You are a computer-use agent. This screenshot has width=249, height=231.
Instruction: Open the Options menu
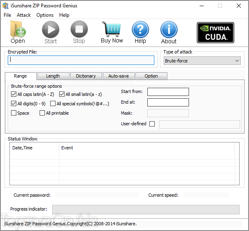pyautogui.click(x=45, y=15)
